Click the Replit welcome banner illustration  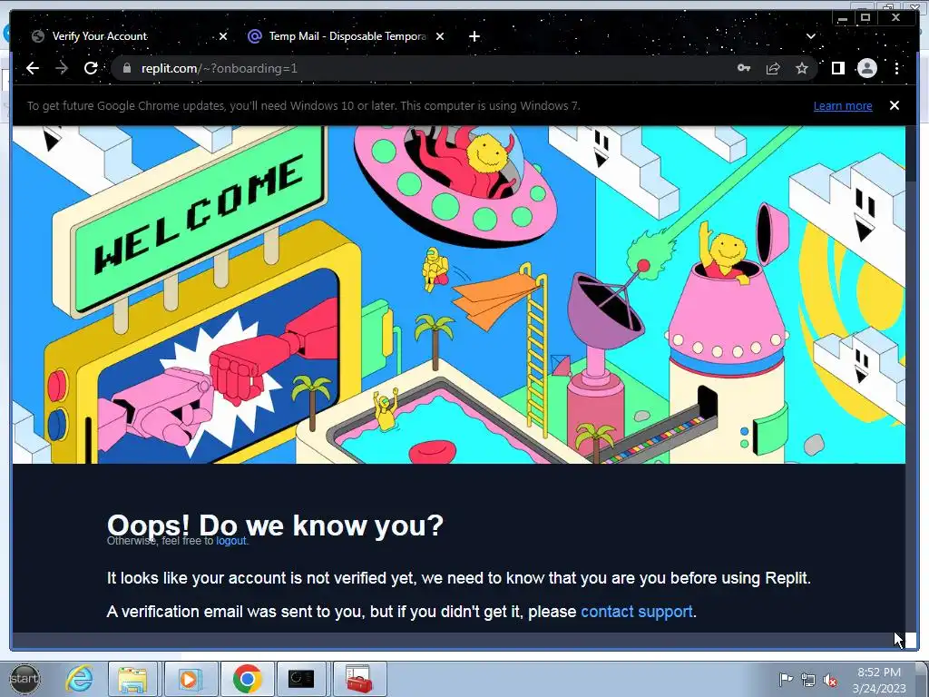tap(458, 295)
